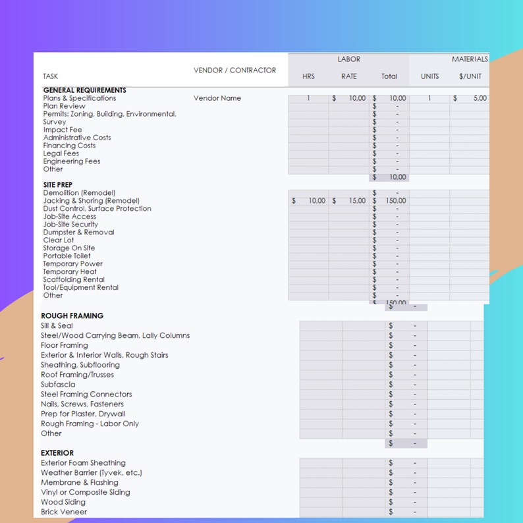This screenshot has width=523, height=523.
Task: Click the LABOR group header
Action: pyautogui.click(x=348, y=59)
